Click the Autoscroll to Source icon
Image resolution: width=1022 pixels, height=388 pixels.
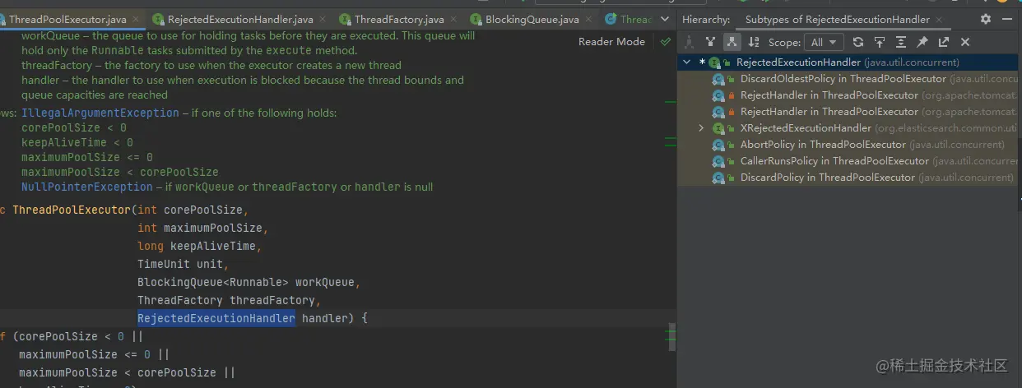pyautogui.click(x=880, y=42)
